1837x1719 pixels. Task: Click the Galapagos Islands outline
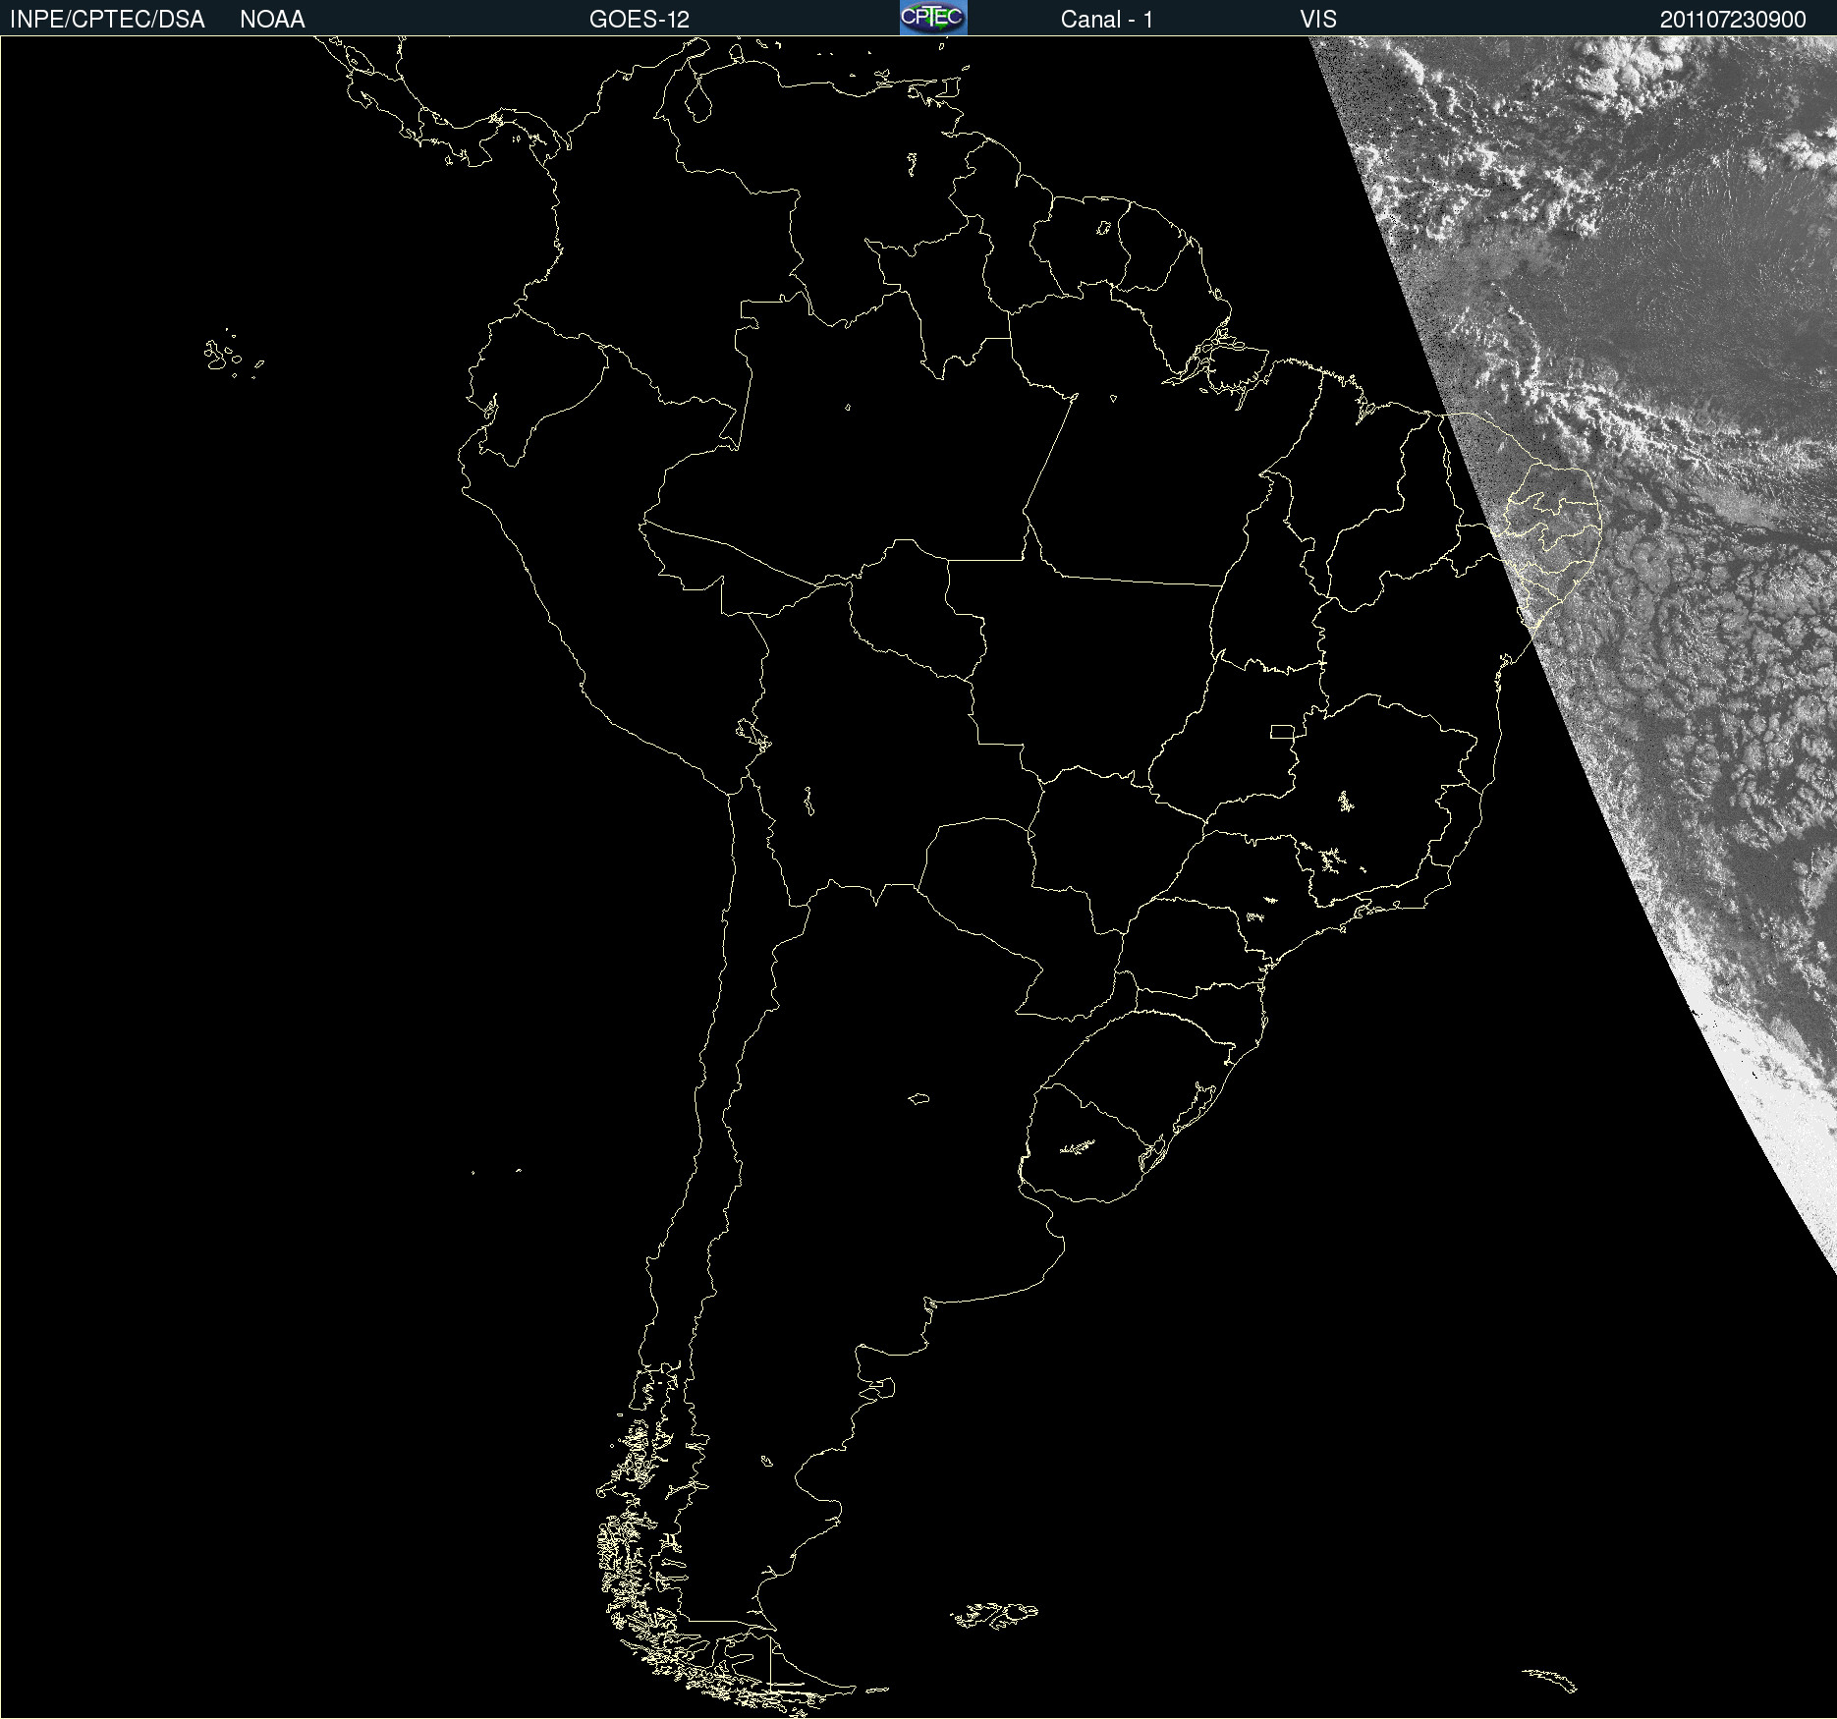[234, 355]
